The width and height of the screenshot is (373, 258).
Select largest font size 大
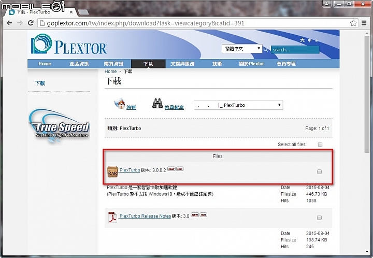click(303, 40)
